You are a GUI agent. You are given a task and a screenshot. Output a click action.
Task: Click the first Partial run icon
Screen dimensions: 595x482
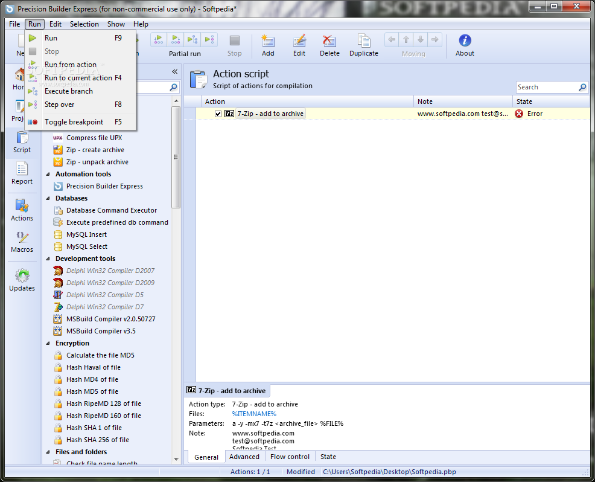(x=159, y=39)
